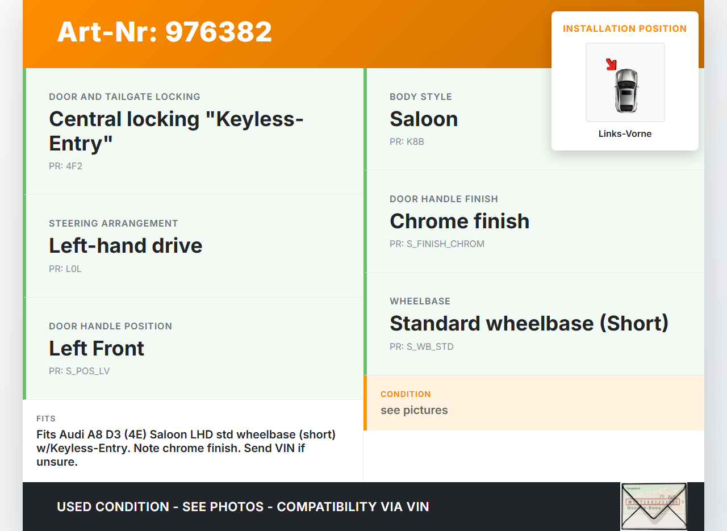727x531 pixels.
Task: Select the Central locking "Keyless-Entry" spec card
Action: click(176, 131)
